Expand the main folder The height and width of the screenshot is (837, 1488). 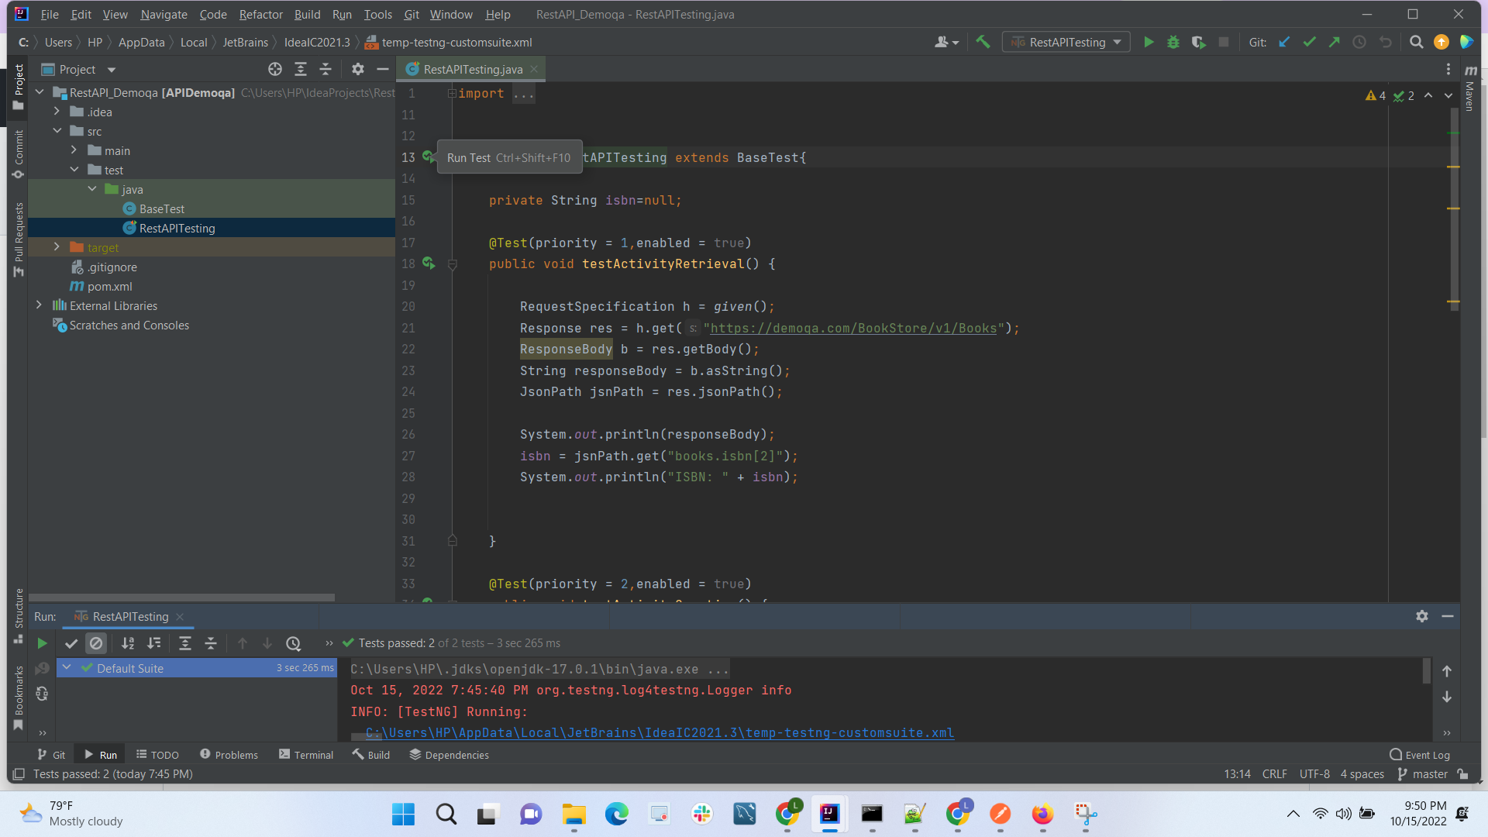[74, 151]
